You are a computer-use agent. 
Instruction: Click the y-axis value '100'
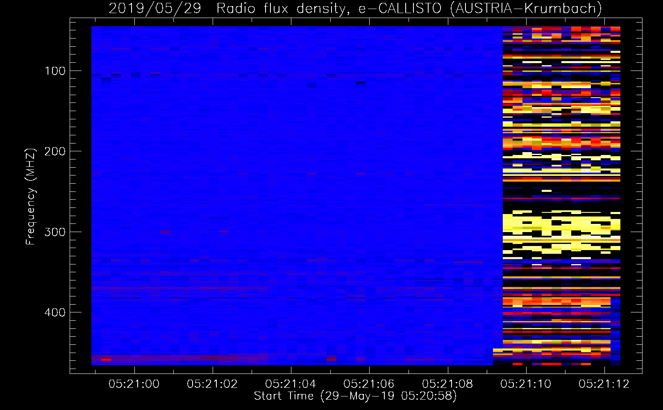pyautogui.click(x=55, y=71)
